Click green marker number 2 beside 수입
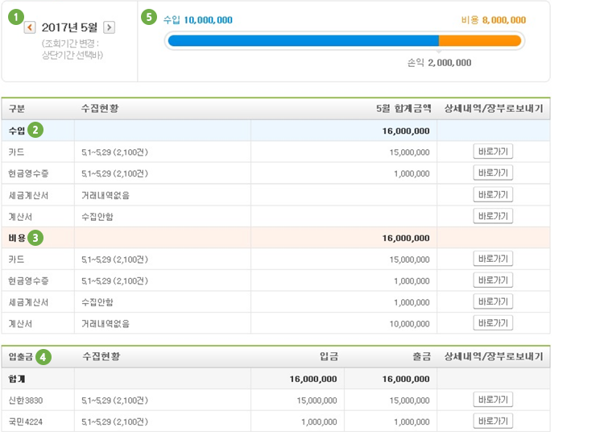This screenshot has height=432, width=596. tap(35, 130)
